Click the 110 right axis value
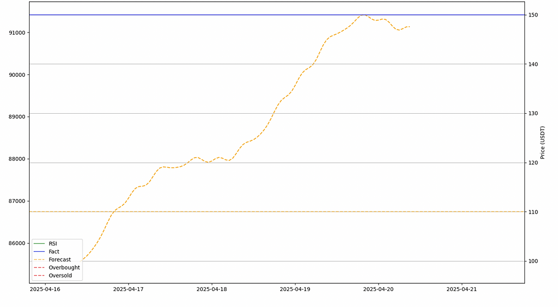558x307 pixels. [533, 211]
